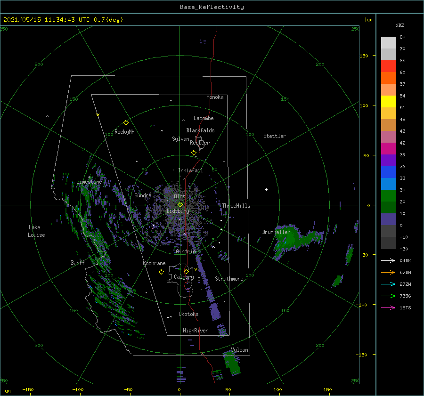Pick the yellow swatch between 54 and 51
The image size is (424, 396).
[388, 102]
